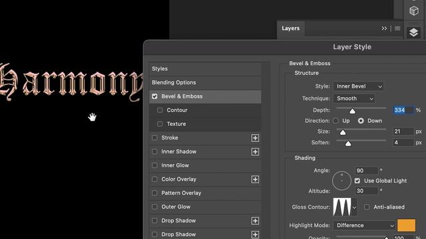Click the Size value field showing 21

[404, 131]
